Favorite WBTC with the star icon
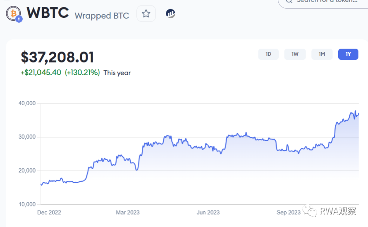368x227 pixels. 146,14
